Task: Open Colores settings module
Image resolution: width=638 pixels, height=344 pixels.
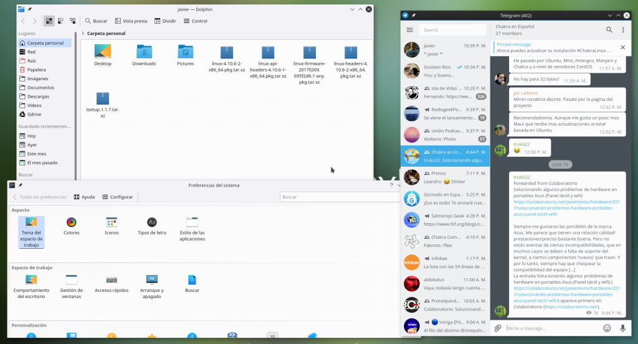Action: tap(71, 226)
